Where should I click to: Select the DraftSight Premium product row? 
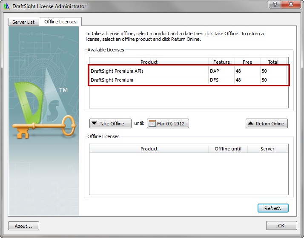pyautogui.click(x=189, y=80)
